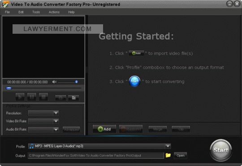This screenshot has height=166, width=242.
Task: Expand the Video Bit Rate dropdown
Action: click(56, 121)
